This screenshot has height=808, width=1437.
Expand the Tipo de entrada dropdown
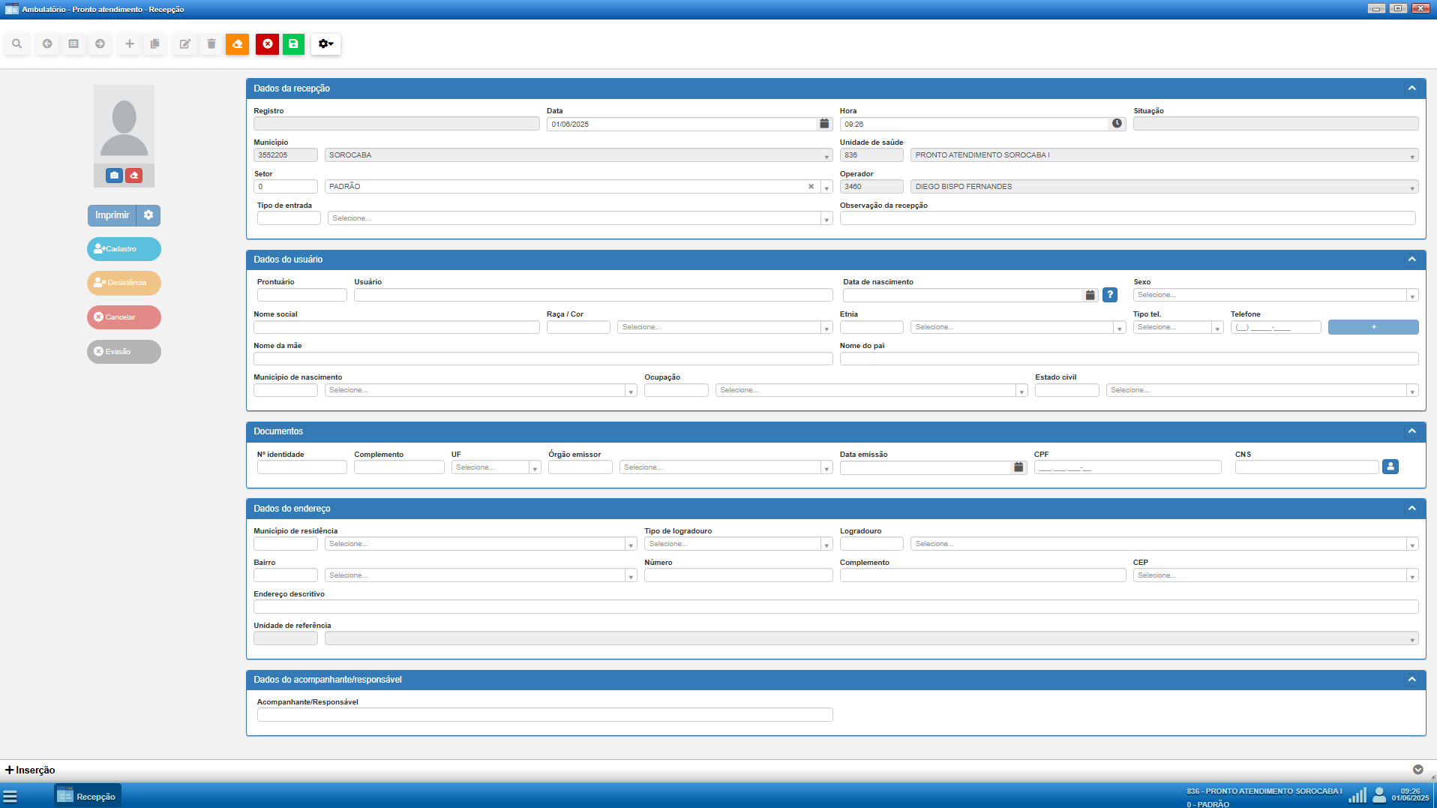[x=826, y=219]
